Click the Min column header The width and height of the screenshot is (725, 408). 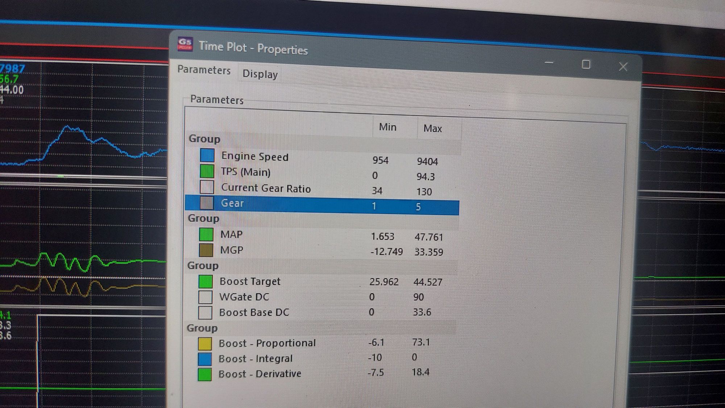pos(388,127)
